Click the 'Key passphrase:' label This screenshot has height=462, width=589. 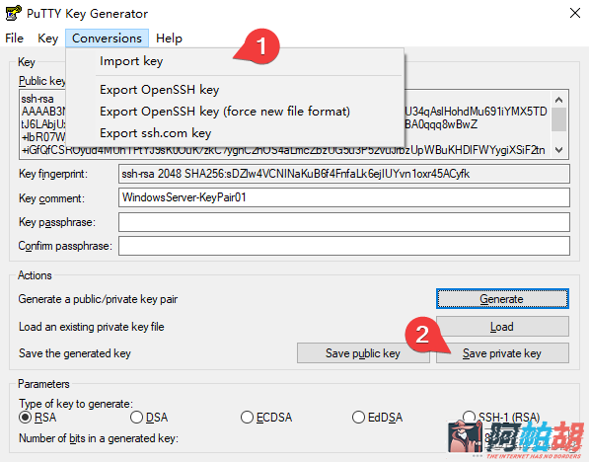click(x=57, y=222)
